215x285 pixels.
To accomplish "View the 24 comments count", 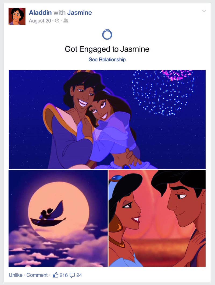I will [x=79, y=275].
